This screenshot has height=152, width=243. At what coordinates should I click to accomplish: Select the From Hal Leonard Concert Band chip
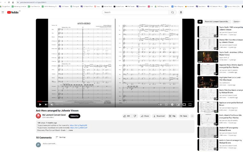click(x=217, y=22)
